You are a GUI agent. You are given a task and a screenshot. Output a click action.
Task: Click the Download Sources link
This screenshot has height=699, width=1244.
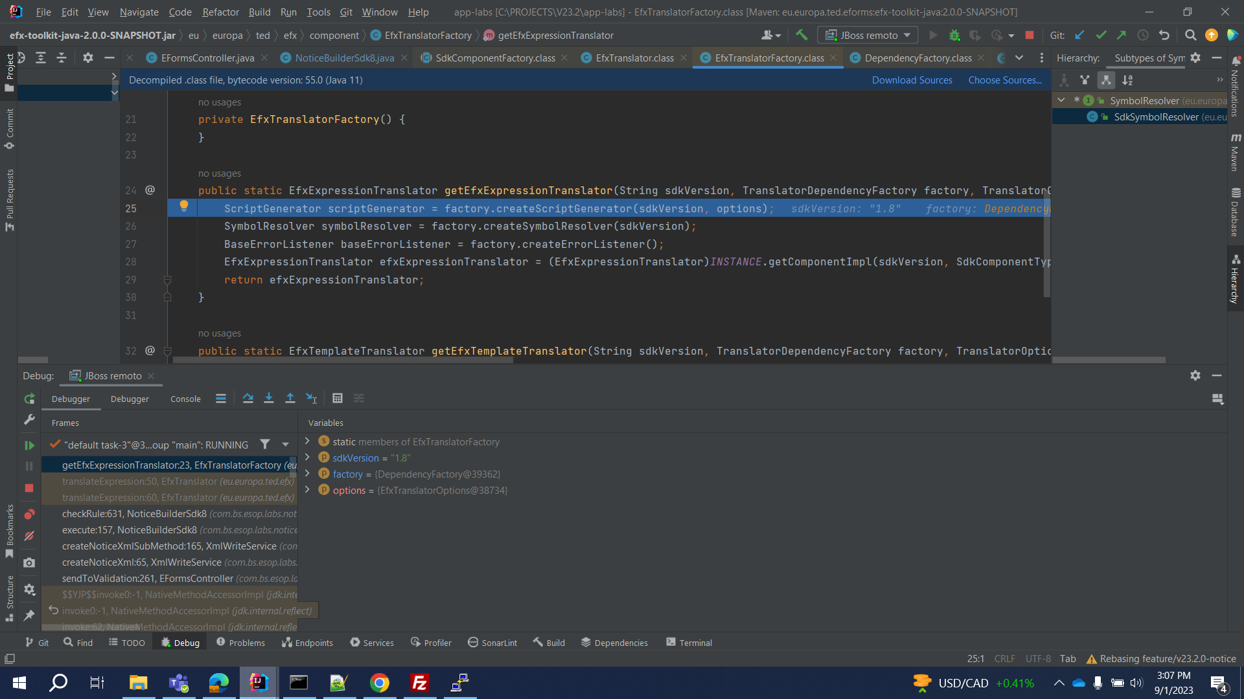pyautogui.click(x=912, y=80)
